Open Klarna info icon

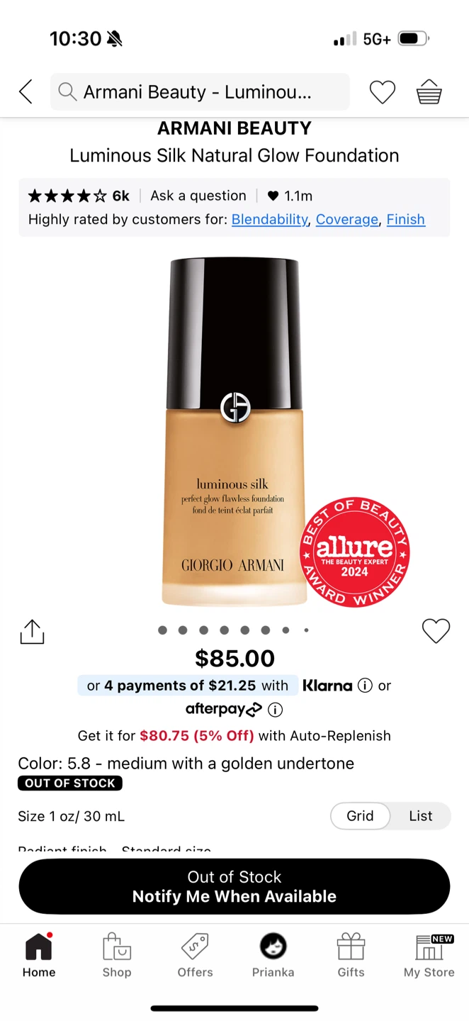pos(365,686)
